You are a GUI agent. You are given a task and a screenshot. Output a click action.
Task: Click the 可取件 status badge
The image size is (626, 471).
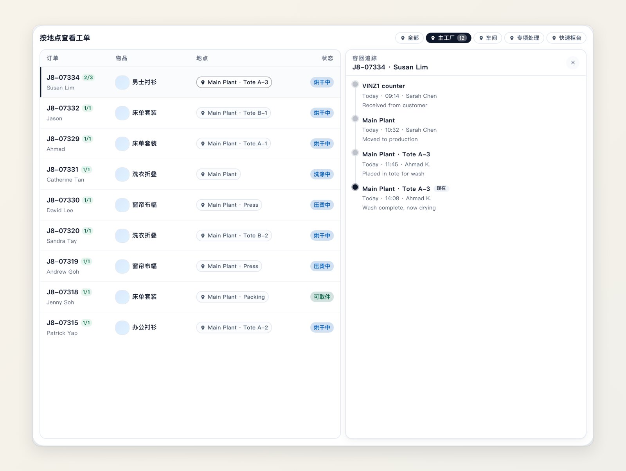pyautogui.click(x=322, y=297)
